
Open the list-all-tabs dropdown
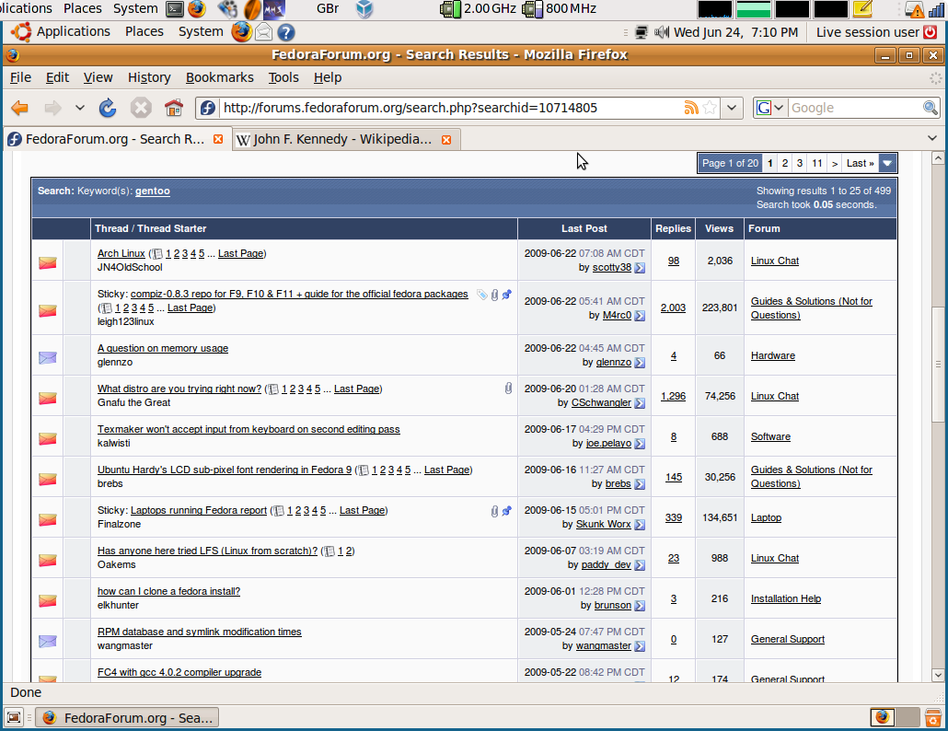931,138
